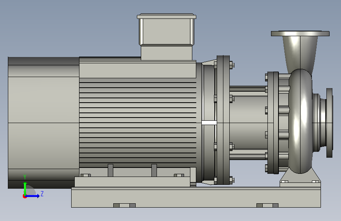341x221 pixels.
Task: Select the suction flange at the right end
Action: click(x=330, y=123)
